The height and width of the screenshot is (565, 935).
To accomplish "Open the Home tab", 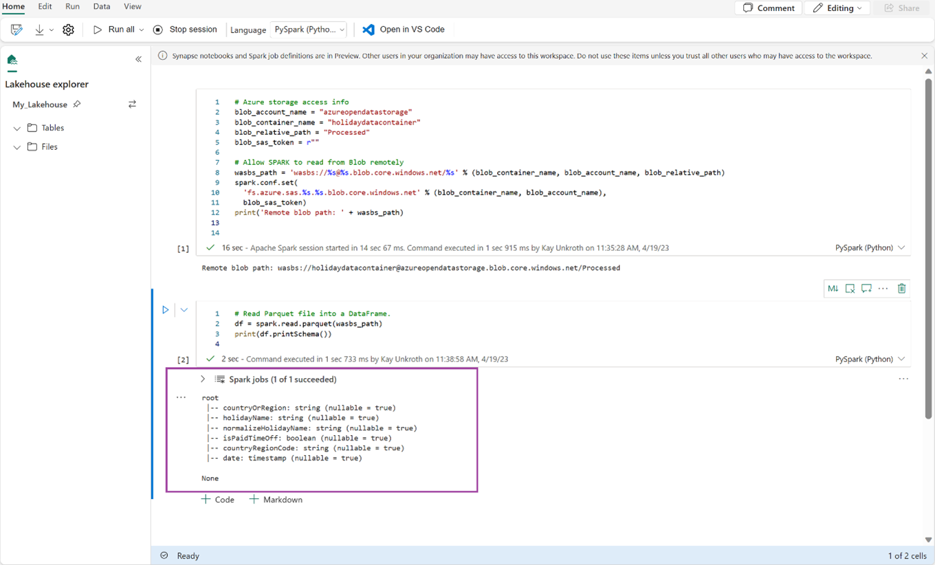I will [x=13, y=6].
